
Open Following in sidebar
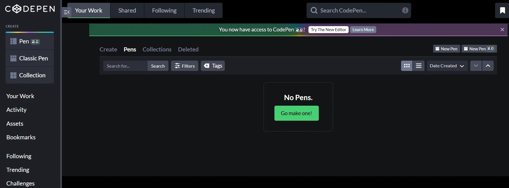coord(19,156)
